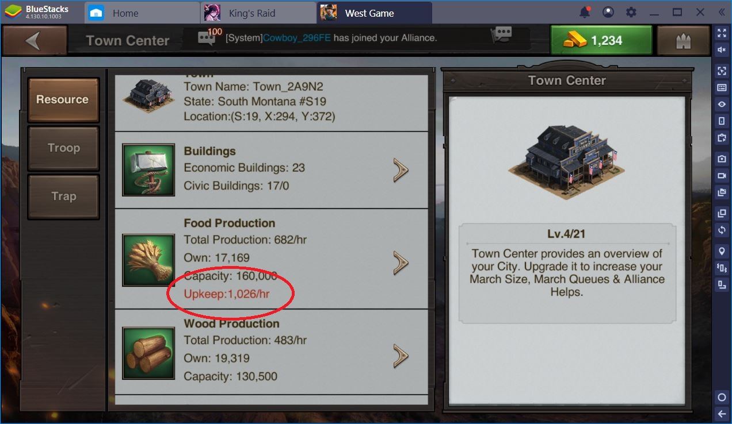
Task: Open BlueStacks settings gear
Action: pos(631,12)
